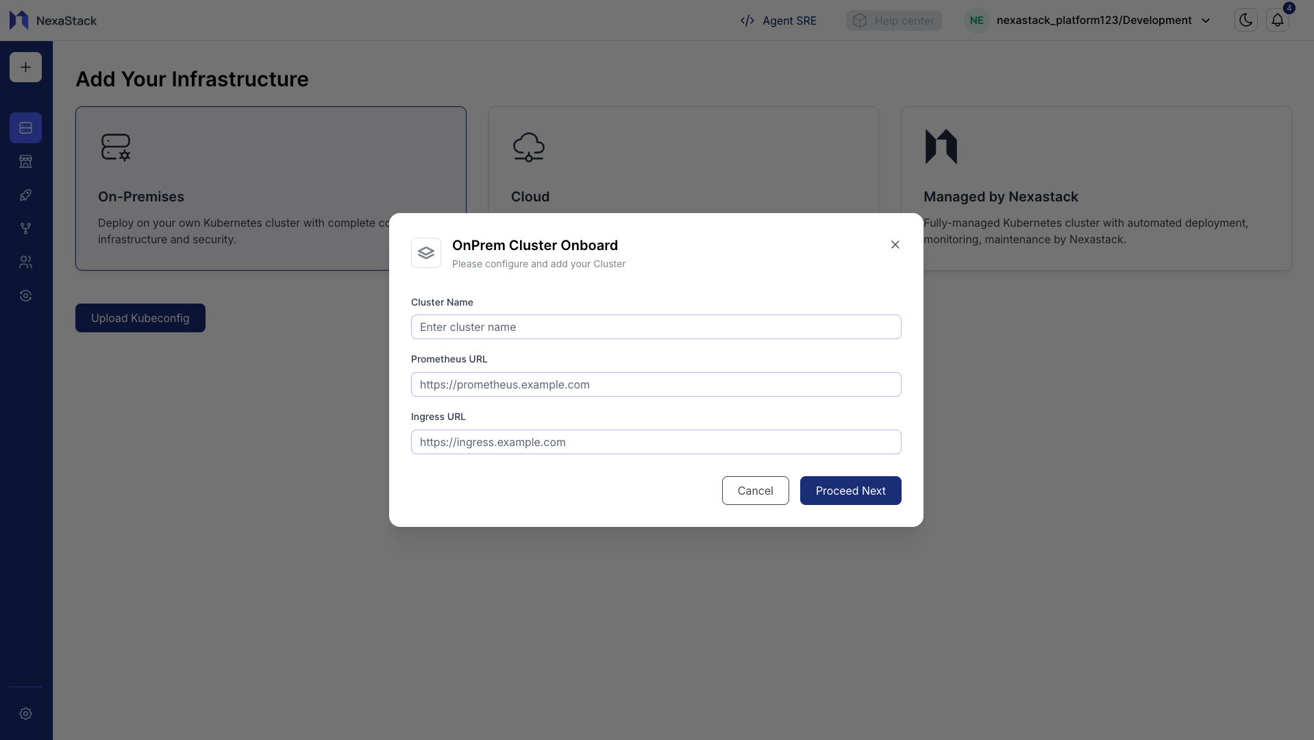Viewport: 1314px width, 740px height.
Task: Cancel the OnPrem Cluster Onboard dialog
Action: 755,491
